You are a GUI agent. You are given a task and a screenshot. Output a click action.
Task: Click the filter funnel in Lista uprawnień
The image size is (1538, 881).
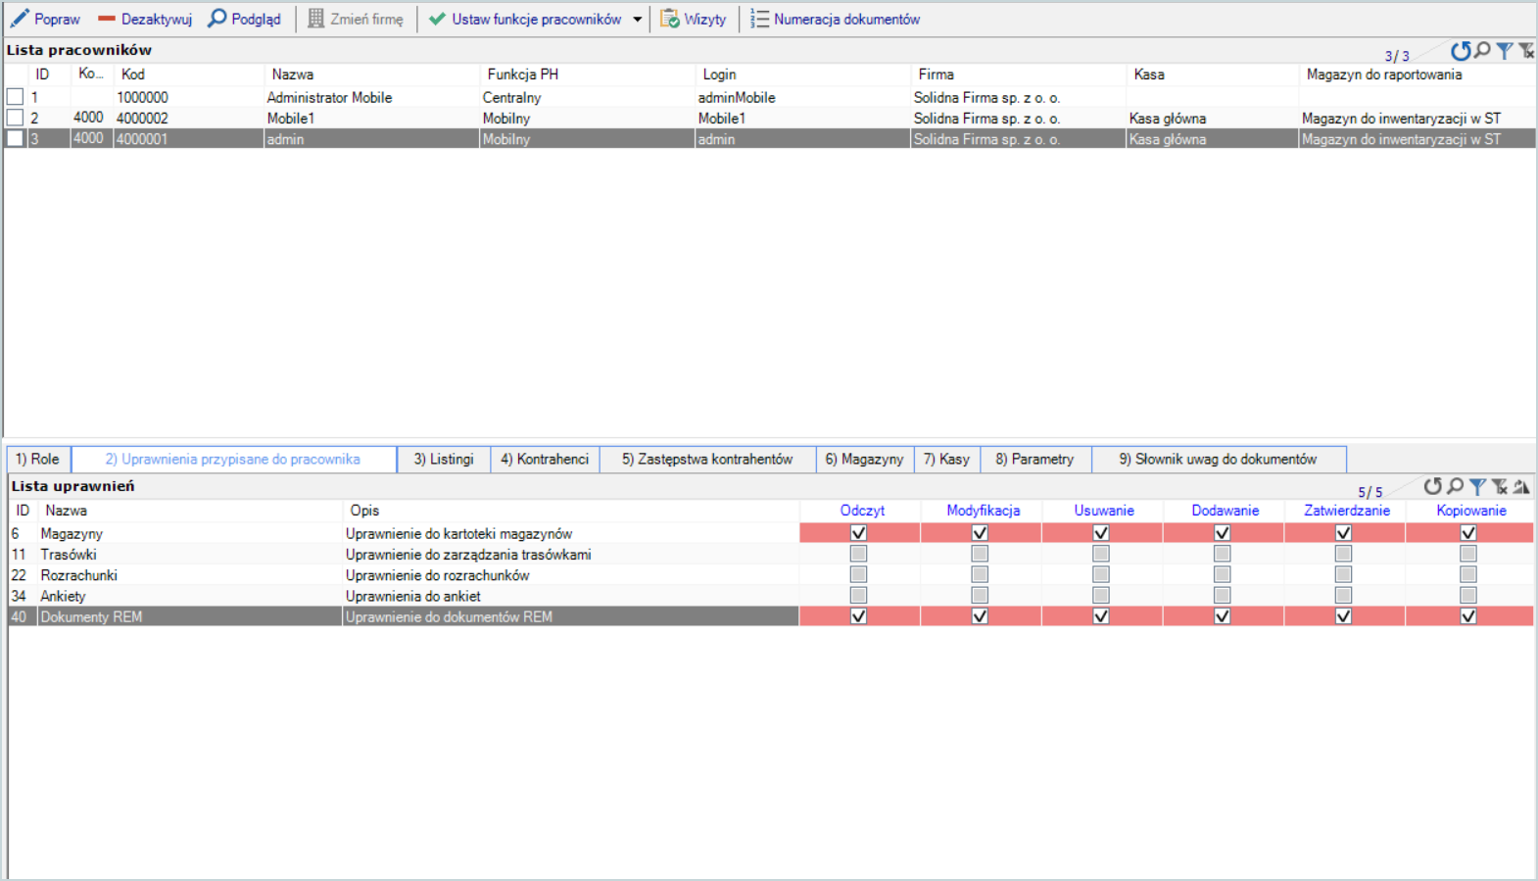(1477, 486)
